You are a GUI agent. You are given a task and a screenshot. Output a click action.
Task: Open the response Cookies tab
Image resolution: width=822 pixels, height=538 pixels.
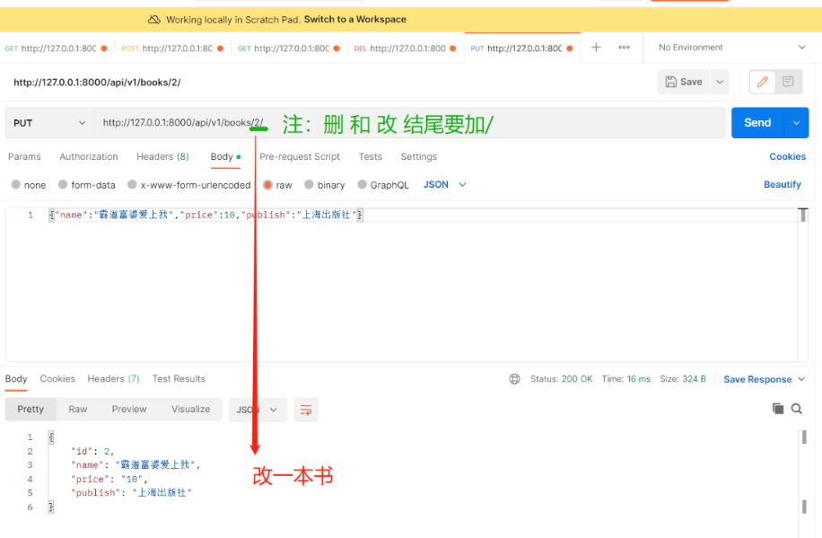[x=57, y=378]
